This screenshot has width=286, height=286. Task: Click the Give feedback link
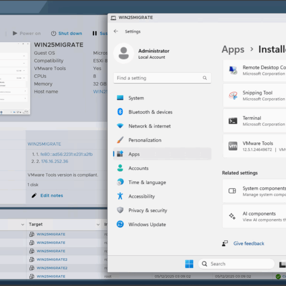tap(249, 243)
